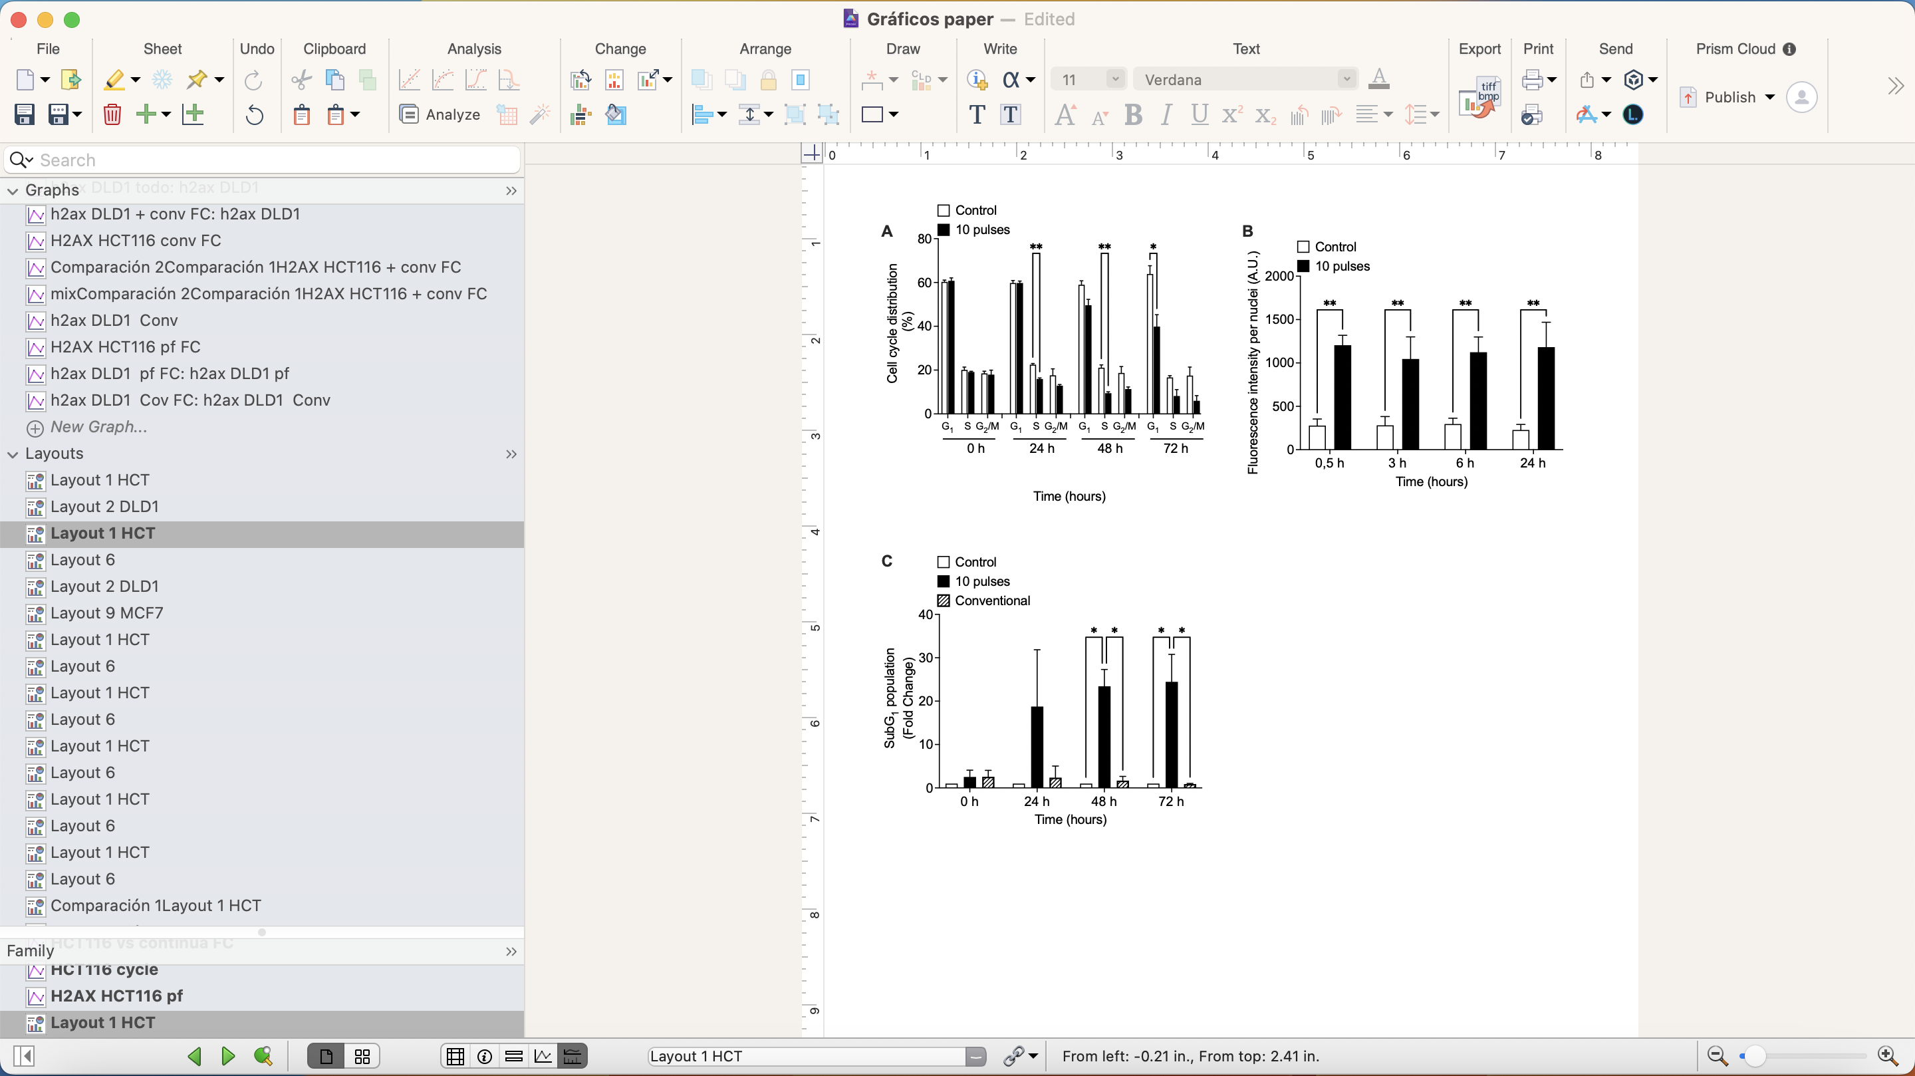Viewport: 1915px width, 1076px height.
Task: Click the insert information constant icon
Action: point(977,80)
